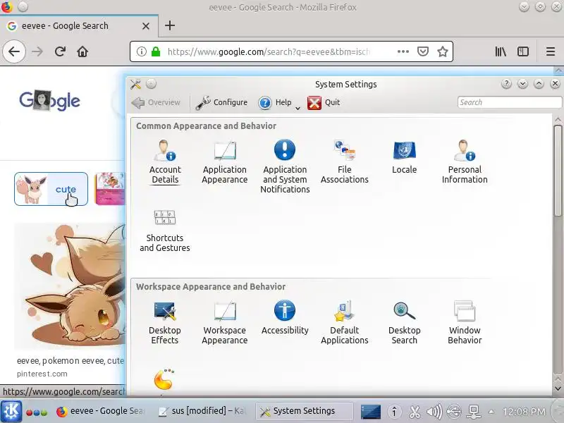Open Application Appearance settings
564x423 pixels.
(224, 162)
